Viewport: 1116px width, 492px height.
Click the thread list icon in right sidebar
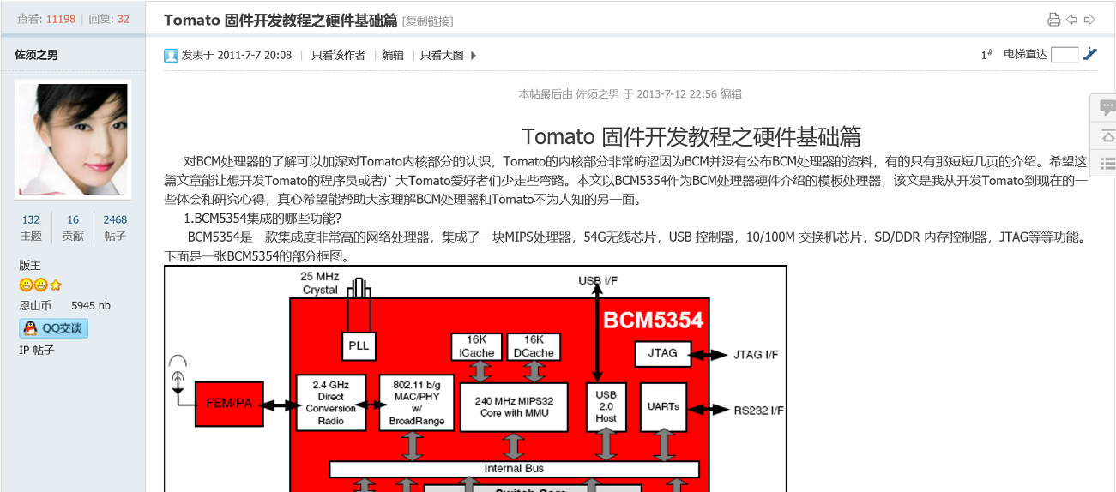click(x=1107, y=163)
